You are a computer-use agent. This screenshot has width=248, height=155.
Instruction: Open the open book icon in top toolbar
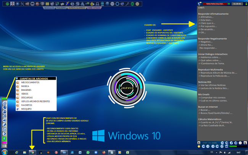62,4
